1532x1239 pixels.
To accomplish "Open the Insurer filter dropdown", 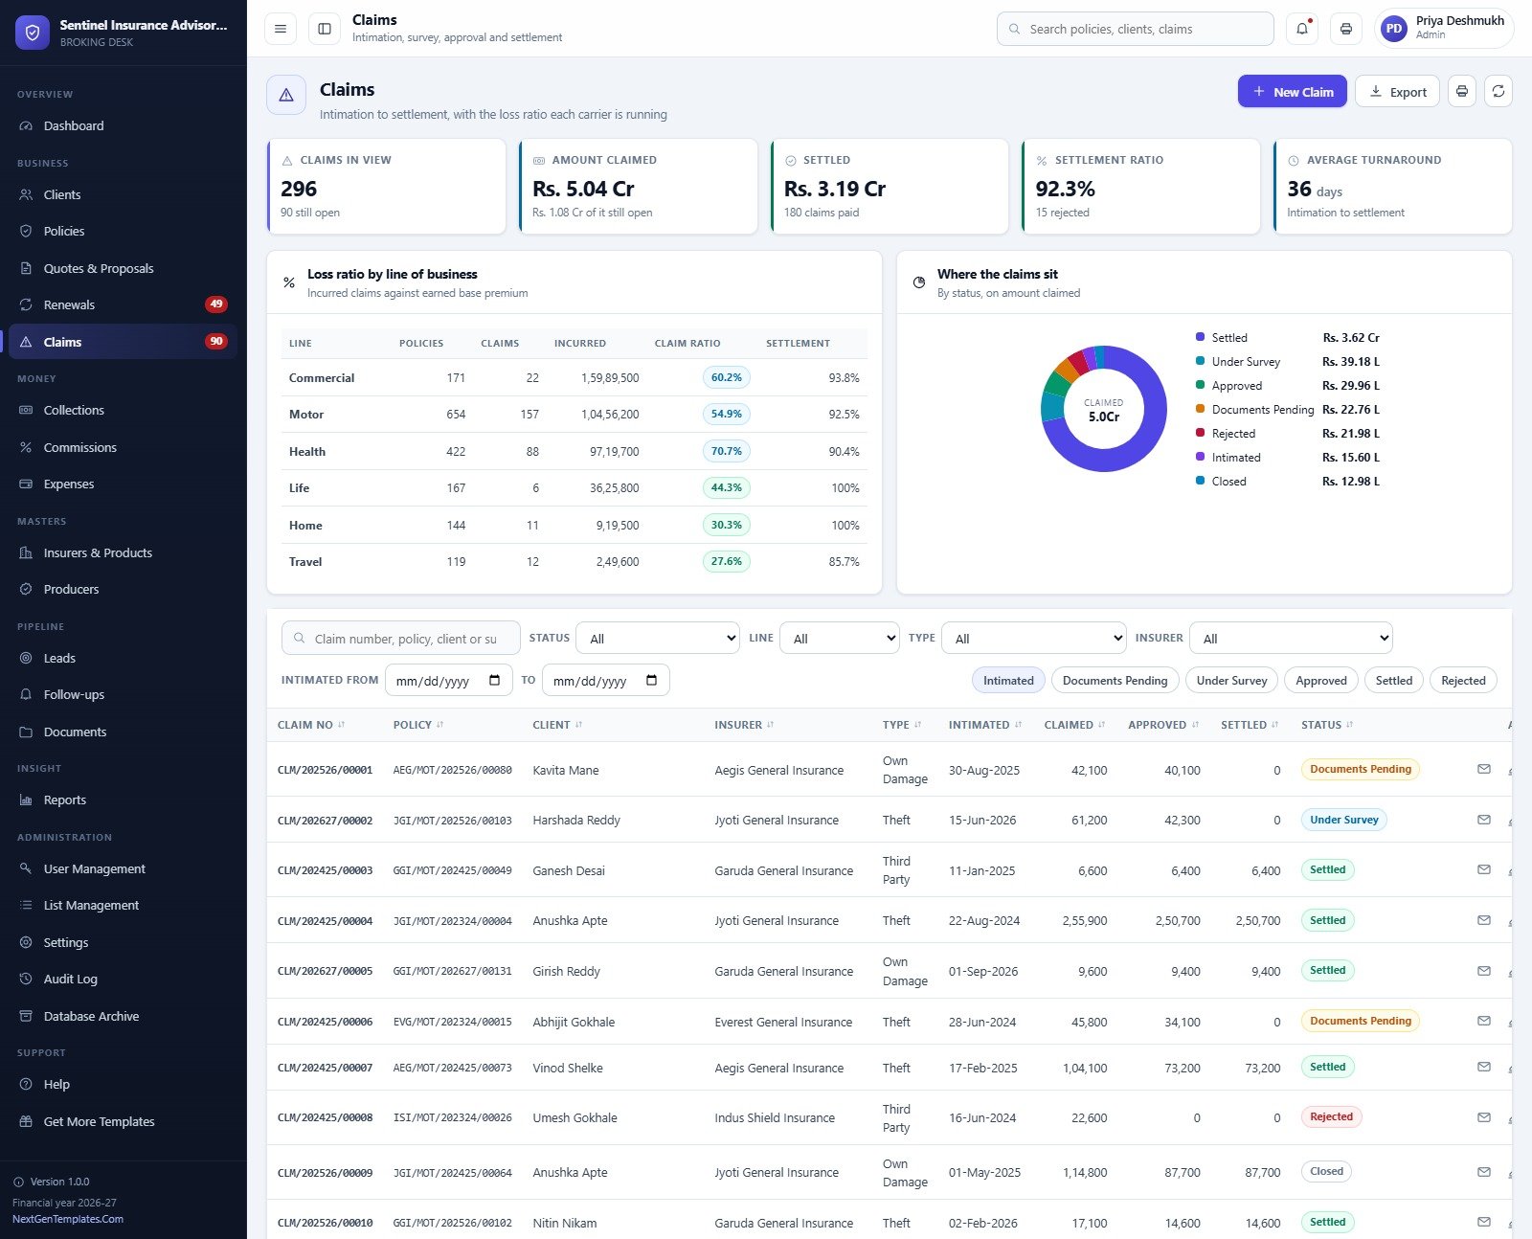I will coord(1291,638).
